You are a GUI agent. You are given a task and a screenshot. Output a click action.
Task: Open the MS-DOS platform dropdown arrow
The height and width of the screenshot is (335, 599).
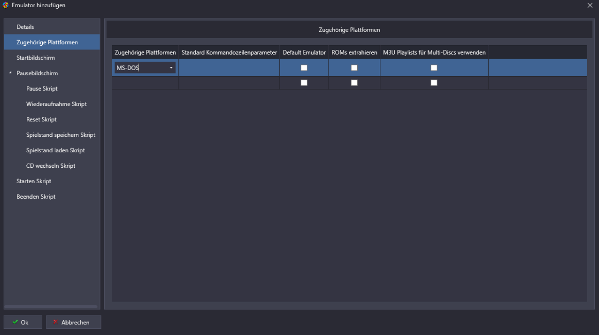coord(171,68)
